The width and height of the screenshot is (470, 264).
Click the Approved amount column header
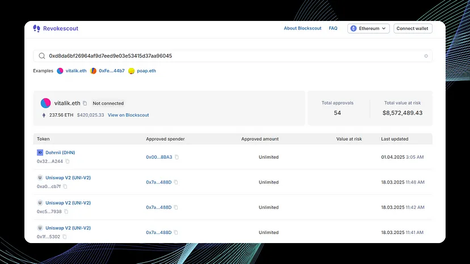tap(260, 139)
